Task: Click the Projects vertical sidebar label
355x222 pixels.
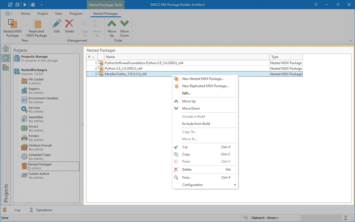Action: pos(6,193)
